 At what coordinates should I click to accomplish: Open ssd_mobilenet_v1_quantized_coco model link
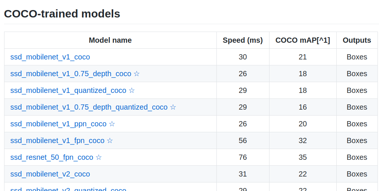[68, 90]
